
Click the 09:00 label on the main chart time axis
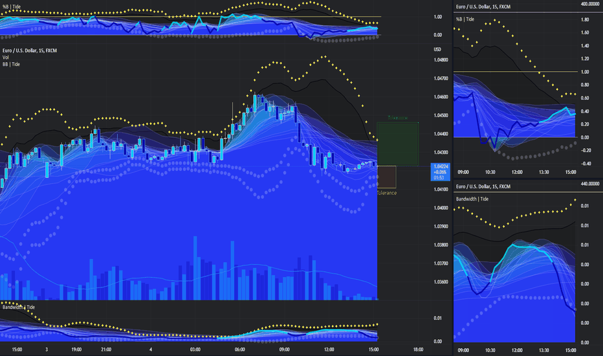pos(285,350)
